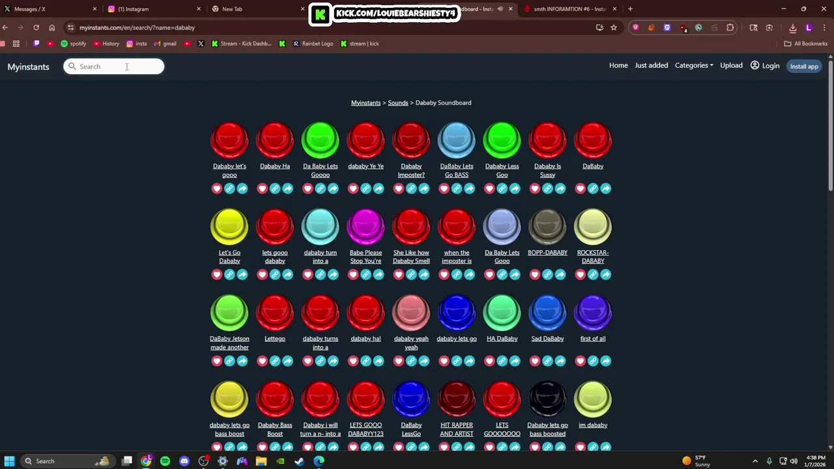Bookmark this page with the star icon
This screenshot has width=834, height=469.
pyautogui.click(x=614, y=27)
